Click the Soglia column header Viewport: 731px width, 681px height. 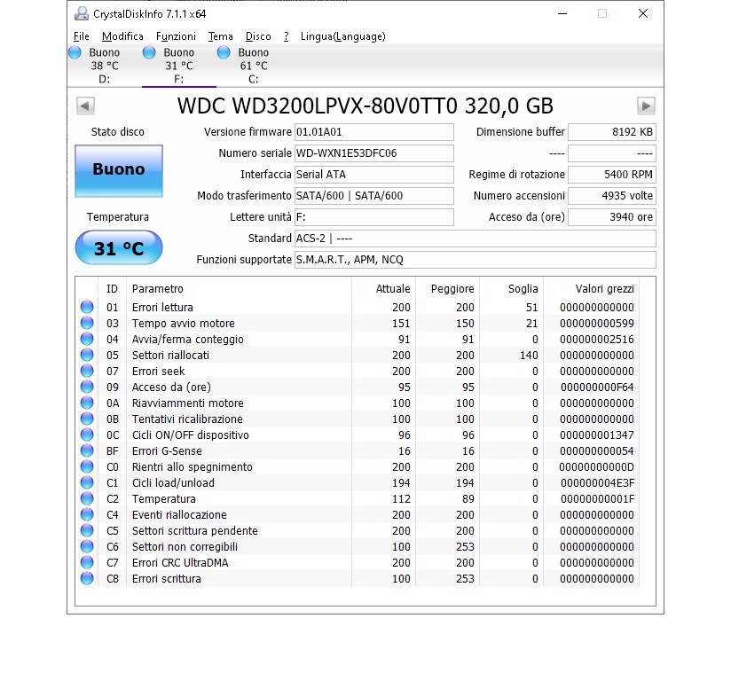pos(511,289)
